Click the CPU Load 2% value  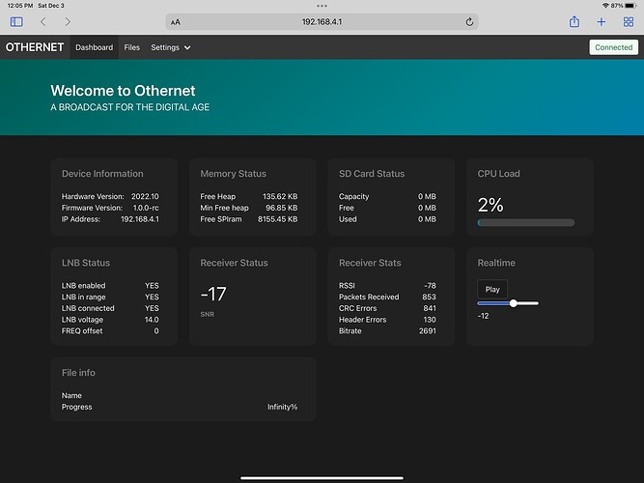click(490, 205)
